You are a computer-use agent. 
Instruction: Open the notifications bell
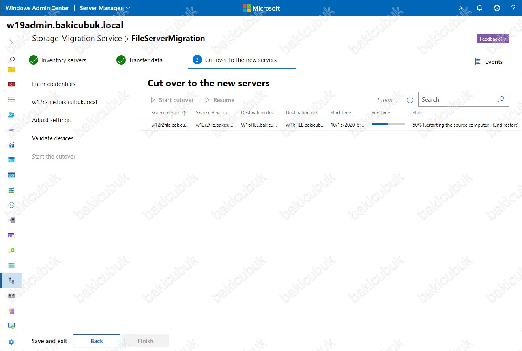(479, 8)
